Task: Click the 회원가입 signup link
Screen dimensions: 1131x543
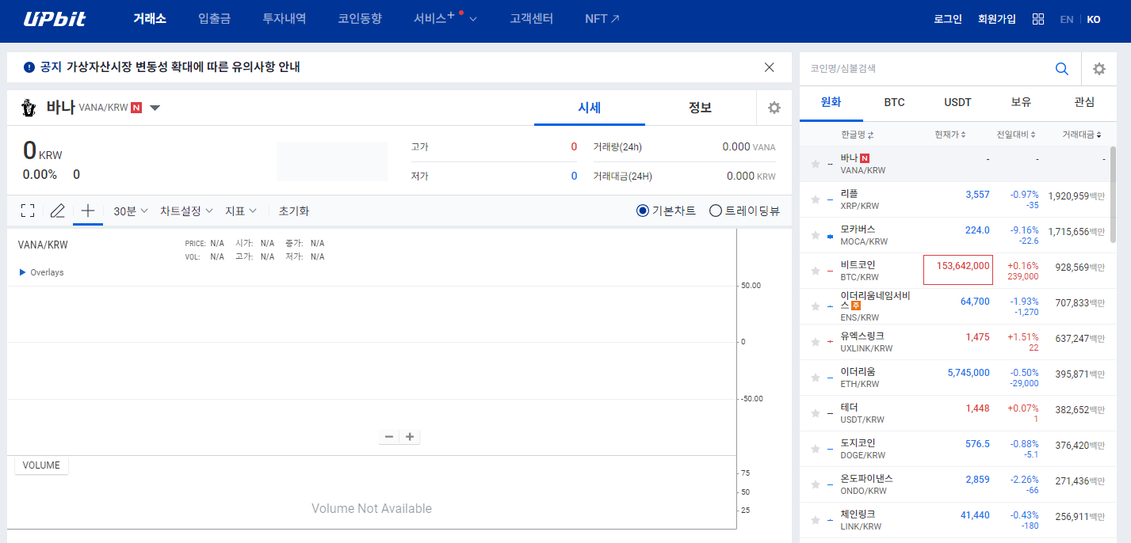Action: tap(996, 18)
